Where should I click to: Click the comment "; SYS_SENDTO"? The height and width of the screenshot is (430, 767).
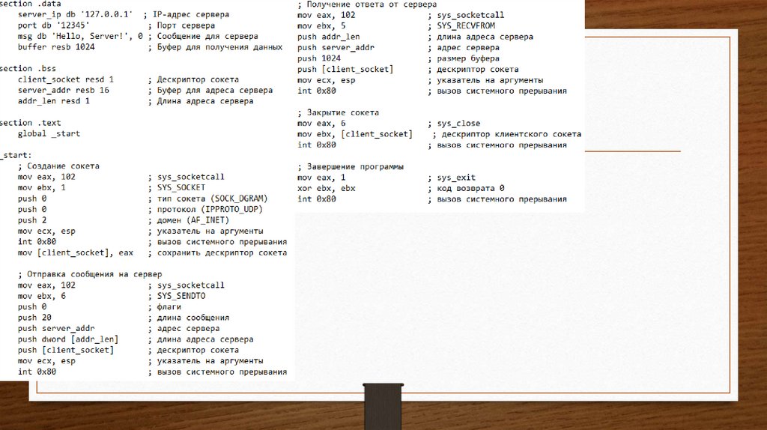(177, 296)
